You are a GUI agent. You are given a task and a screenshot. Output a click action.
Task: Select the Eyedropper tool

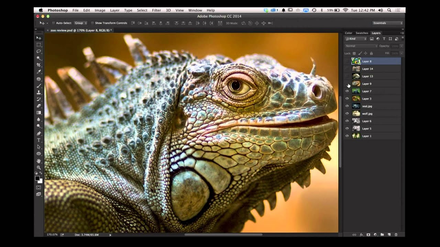pyautogui.click(x=38, y=72)
